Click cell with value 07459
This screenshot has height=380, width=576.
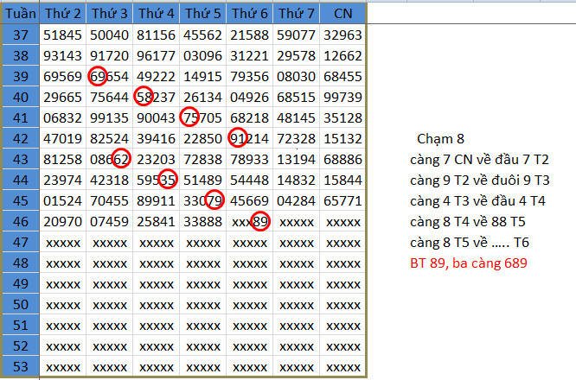110,222
